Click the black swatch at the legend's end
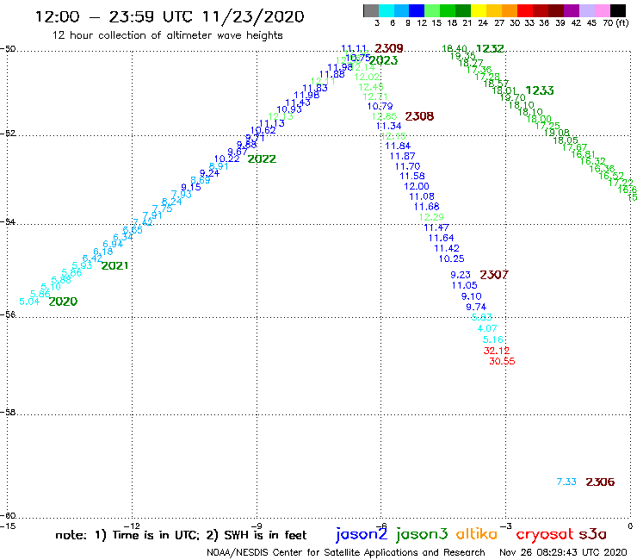The height and width of the screenshot is (560, 637). coord(617,10)
